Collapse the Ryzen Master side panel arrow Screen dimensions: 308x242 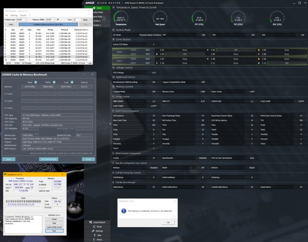(x=110, y=124)
